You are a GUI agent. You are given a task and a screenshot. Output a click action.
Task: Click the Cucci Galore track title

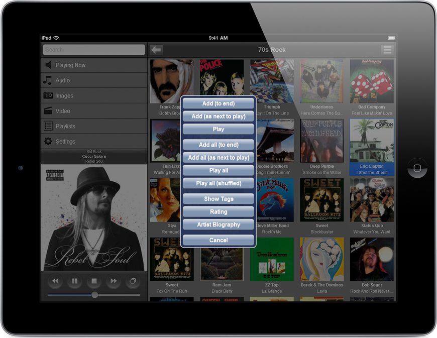[94, 156]
